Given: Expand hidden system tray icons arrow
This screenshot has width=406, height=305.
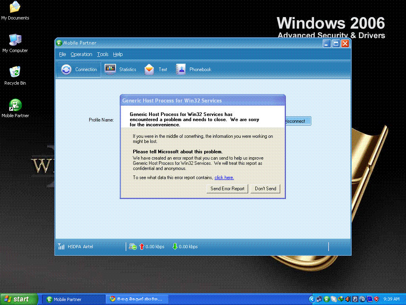Looking at the screenshot, I should (x=312, y=299).
